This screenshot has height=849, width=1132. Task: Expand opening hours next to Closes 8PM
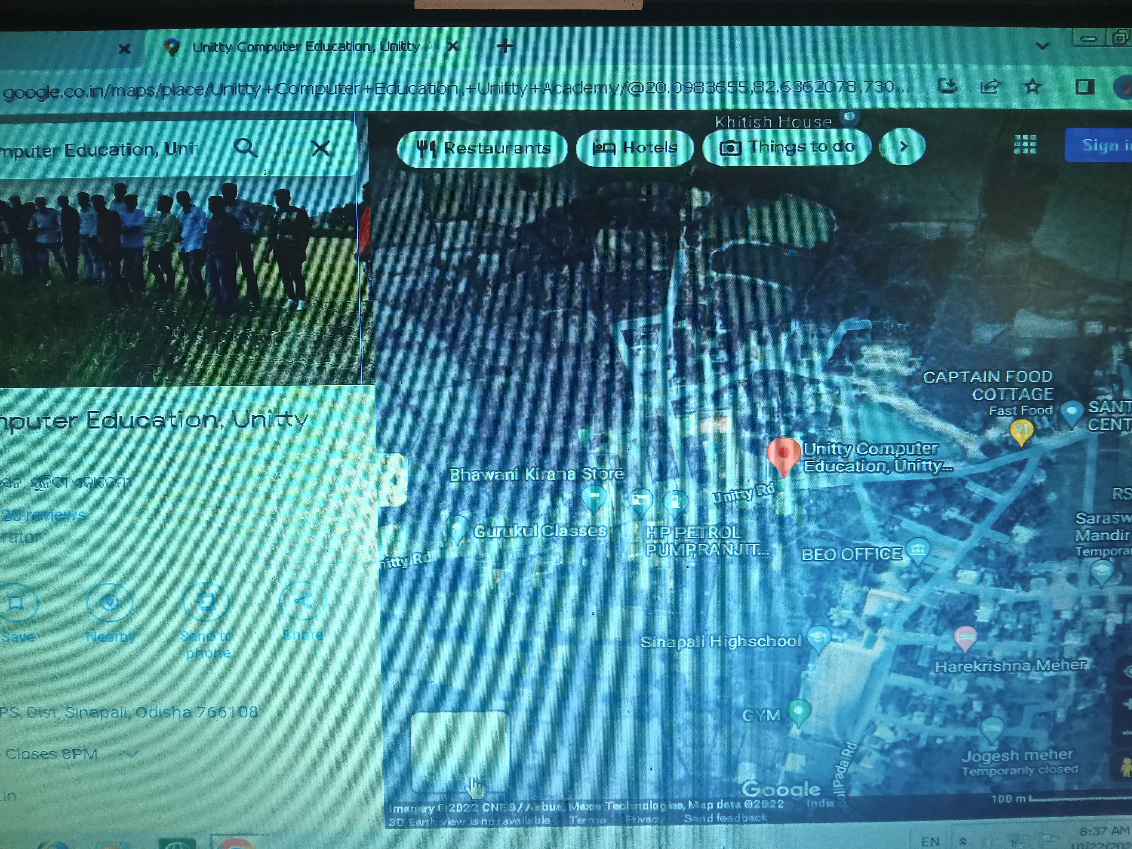(131, 754)
